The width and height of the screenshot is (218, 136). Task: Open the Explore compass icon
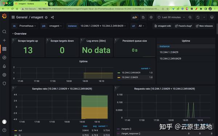pos(4,57)
